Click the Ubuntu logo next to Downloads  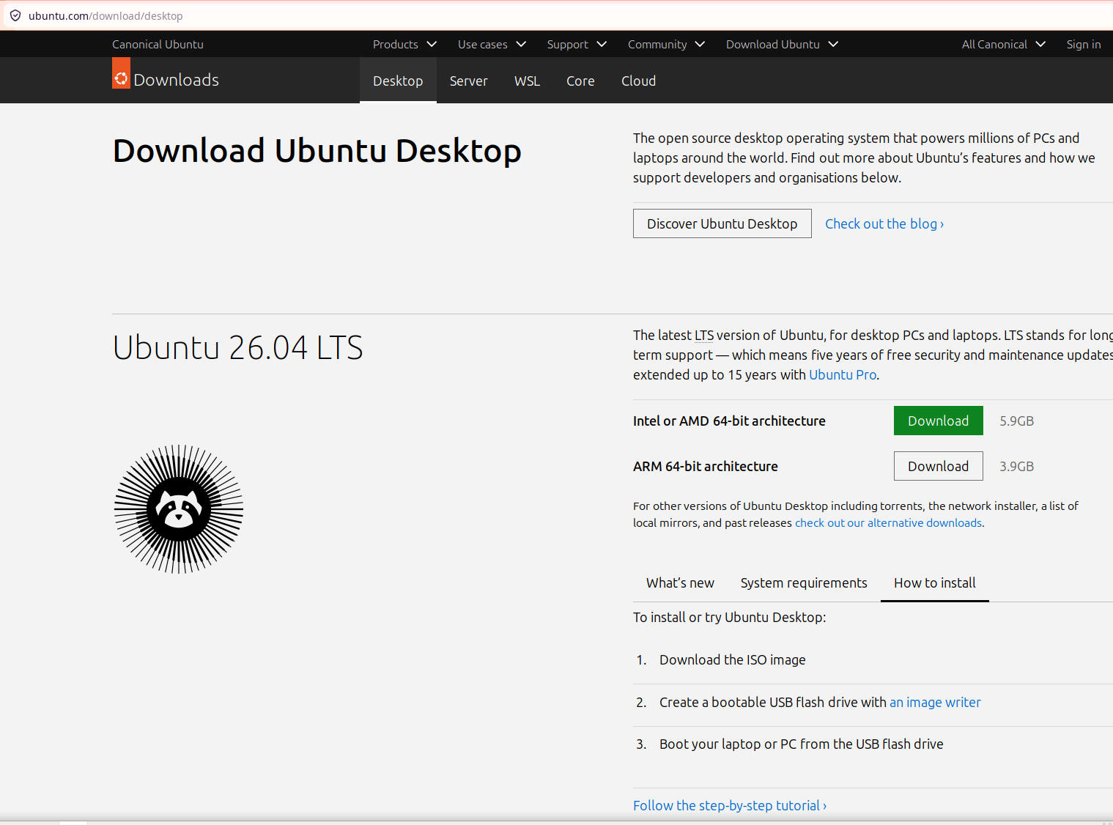tap(121, 73)
